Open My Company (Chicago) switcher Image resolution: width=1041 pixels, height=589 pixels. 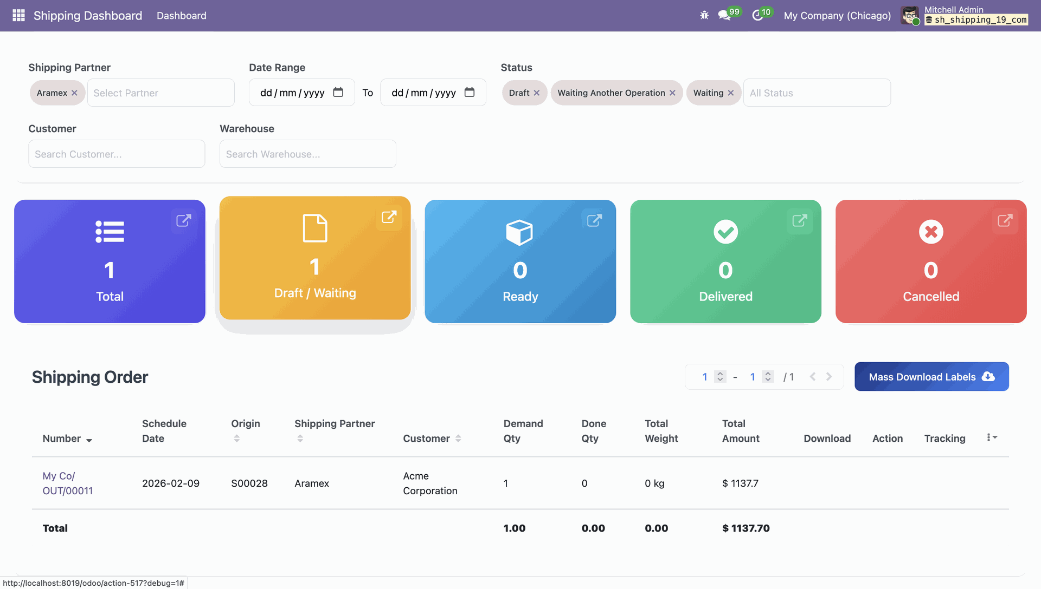(837, 16)
